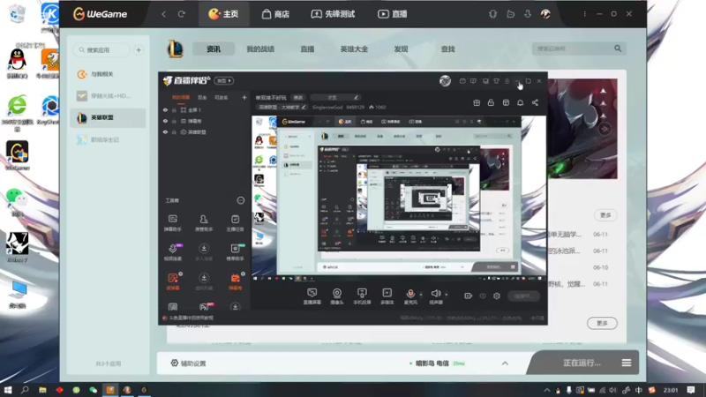Toggle visibility of 英雄联盟 source
Viewport: 706px width, 397px height.
(165, 132)
